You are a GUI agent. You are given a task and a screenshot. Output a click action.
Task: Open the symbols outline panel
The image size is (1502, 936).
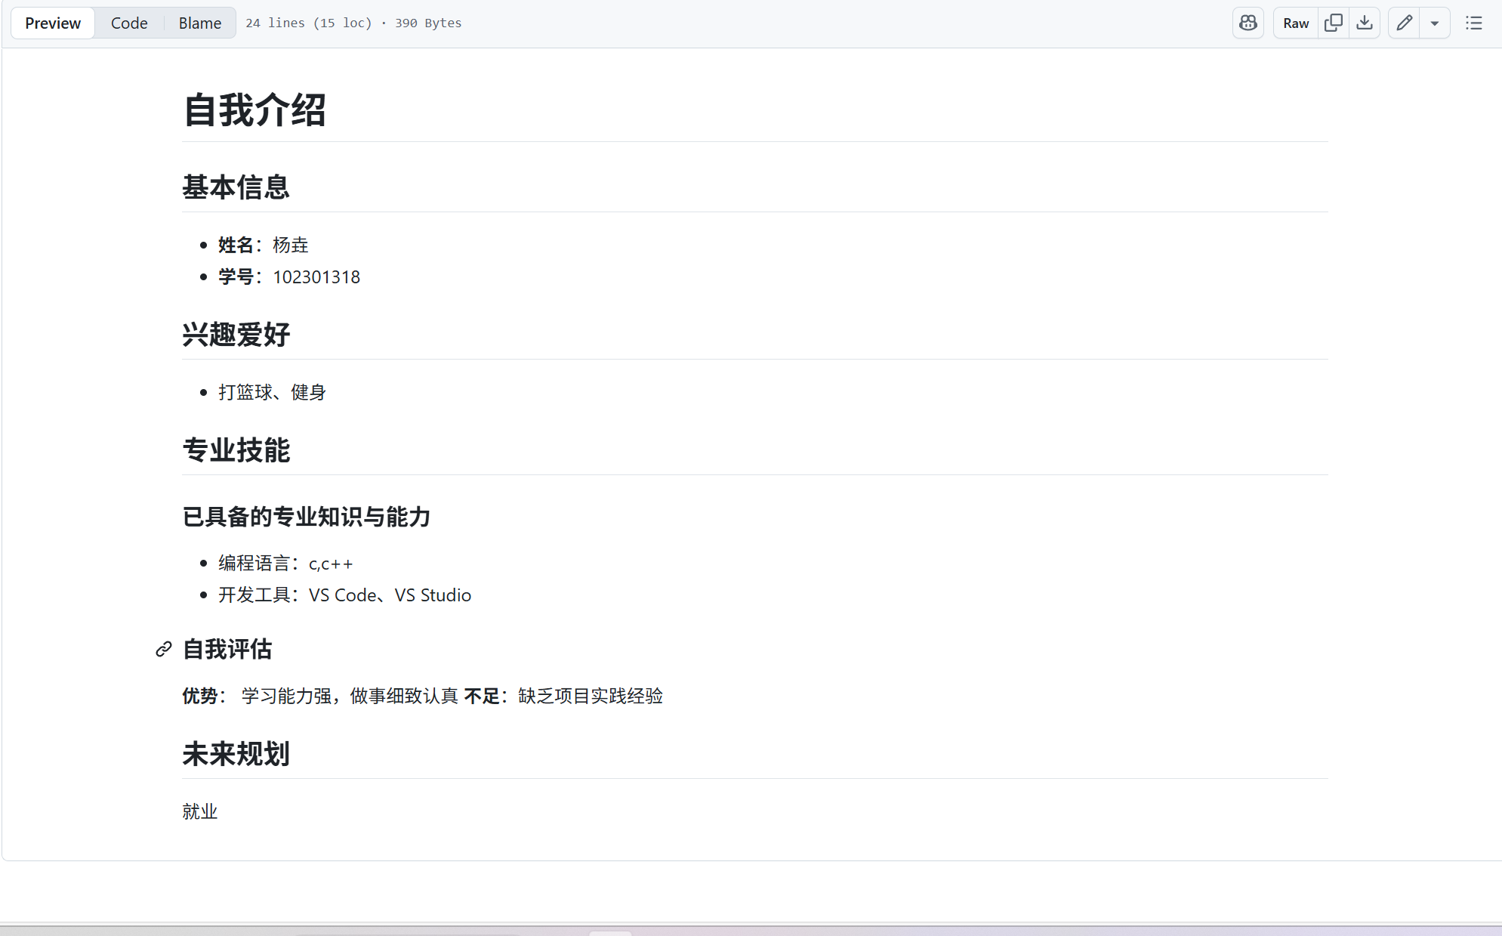1474,23
